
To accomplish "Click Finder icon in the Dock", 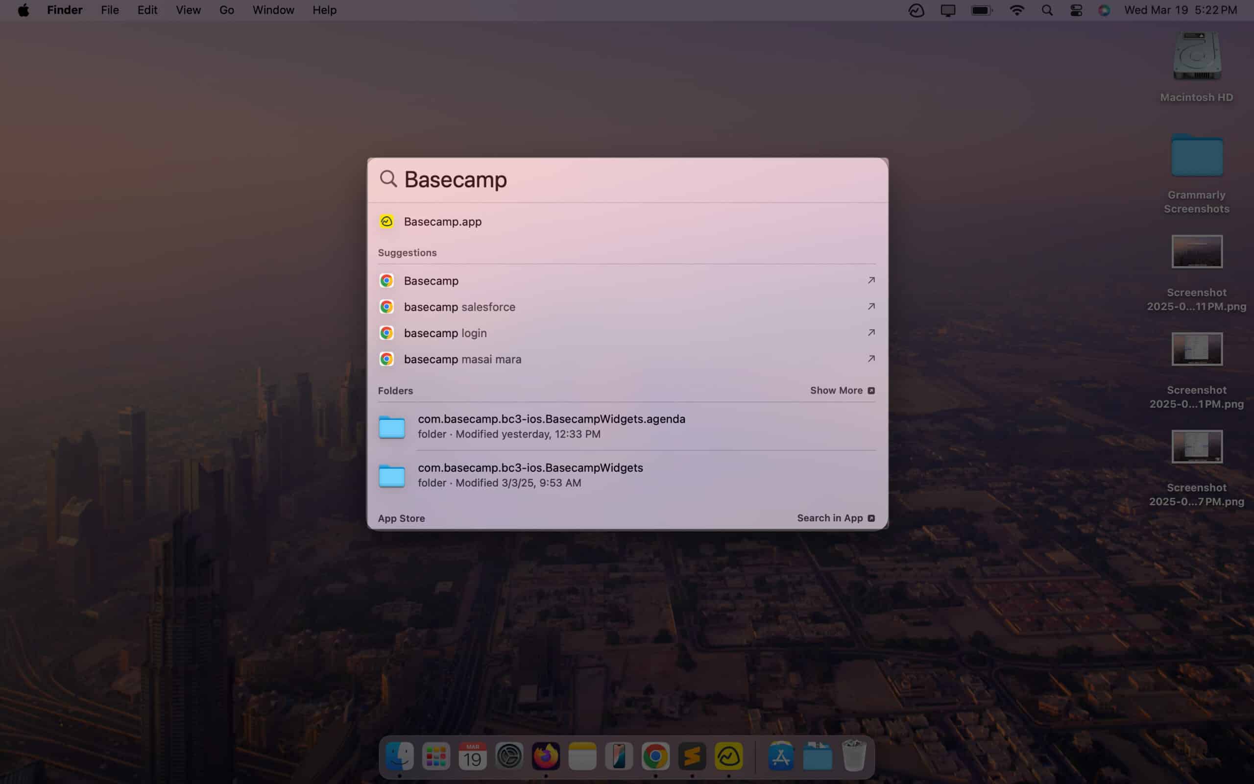I will click(x=399, y=756).
